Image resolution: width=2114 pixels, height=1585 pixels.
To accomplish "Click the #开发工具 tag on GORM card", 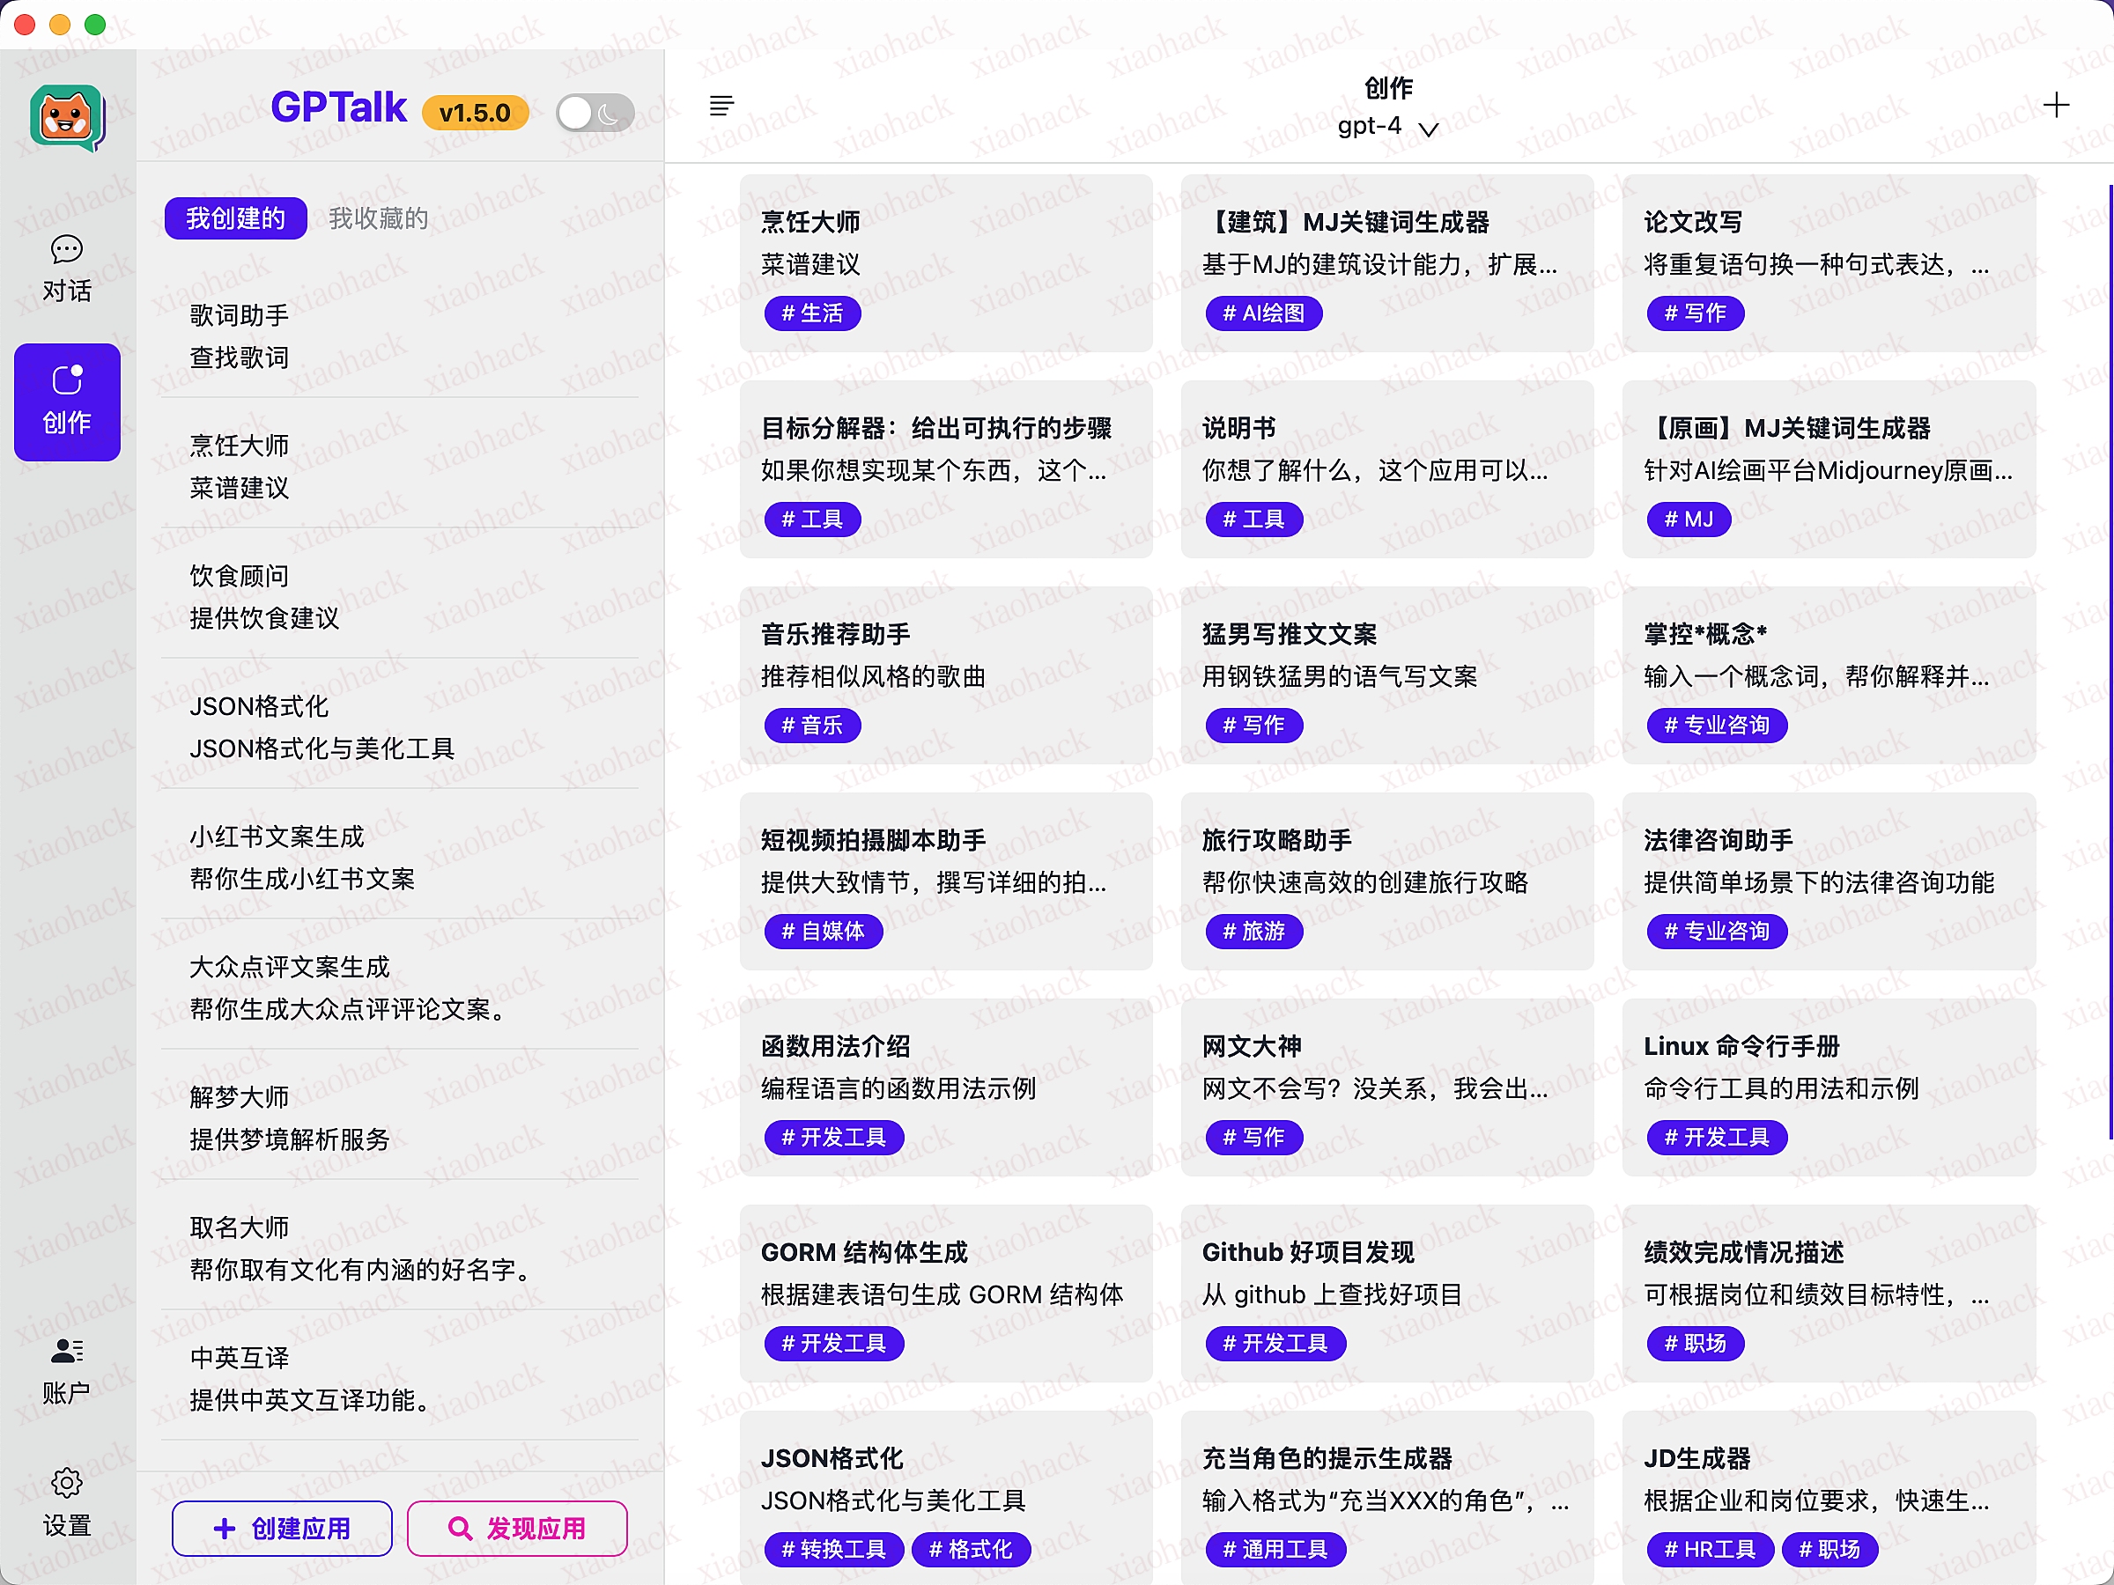I will pos(832,1343).
